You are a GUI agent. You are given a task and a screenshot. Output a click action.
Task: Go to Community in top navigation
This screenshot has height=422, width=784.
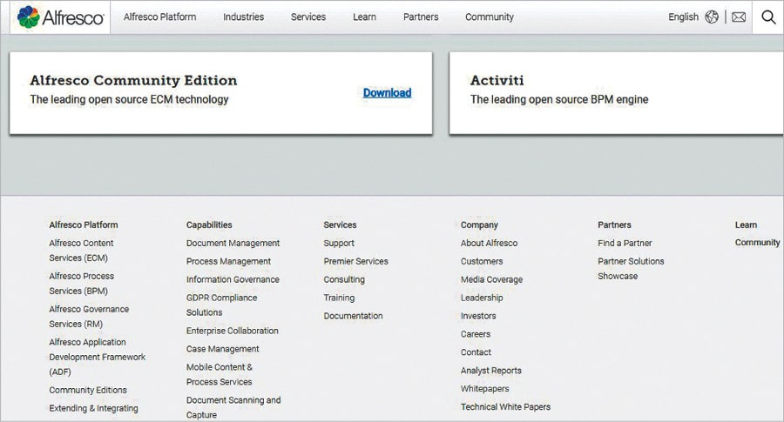click(489, 17)
